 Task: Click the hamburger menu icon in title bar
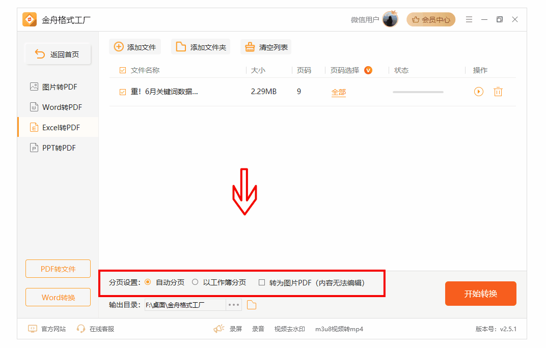pos(469,20)
